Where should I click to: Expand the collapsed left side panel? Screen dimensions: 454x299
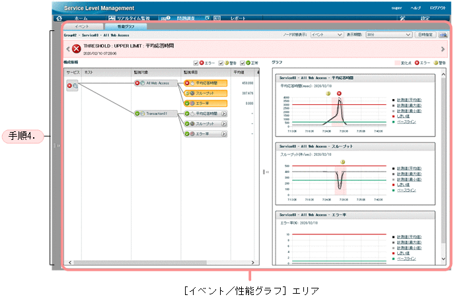coord(57,146)
